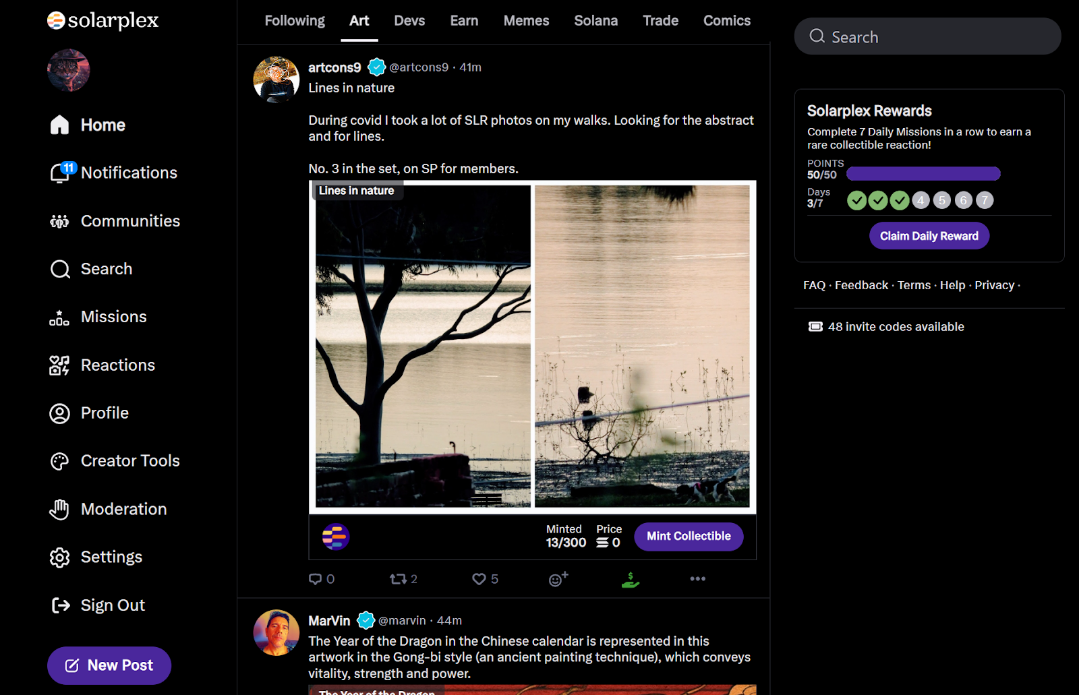Open the Moderation panel
Image resolution: width=1079 pixels, height=695 pixels.
pyautogui.click(x=124, y=509)
